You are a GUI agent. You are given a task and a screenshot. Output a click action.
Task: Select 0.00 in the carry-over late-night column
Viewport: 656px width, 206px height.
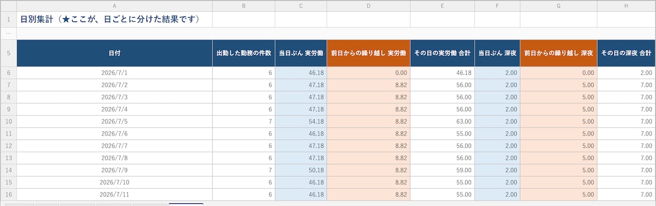click(x=559, y=73)
